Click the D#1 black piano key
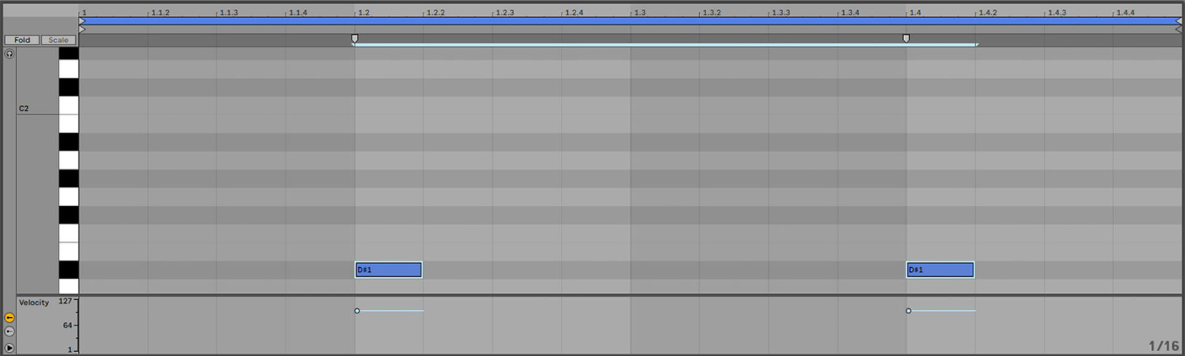The height and width of the screenshot is (356, 1185). [x=69, y=270]
